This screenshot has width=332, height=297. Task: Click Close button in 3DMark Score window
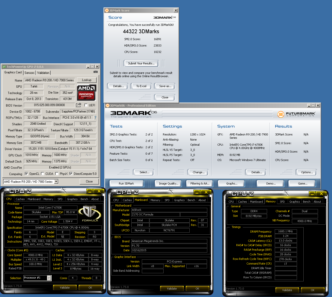[x=165, y=97]
